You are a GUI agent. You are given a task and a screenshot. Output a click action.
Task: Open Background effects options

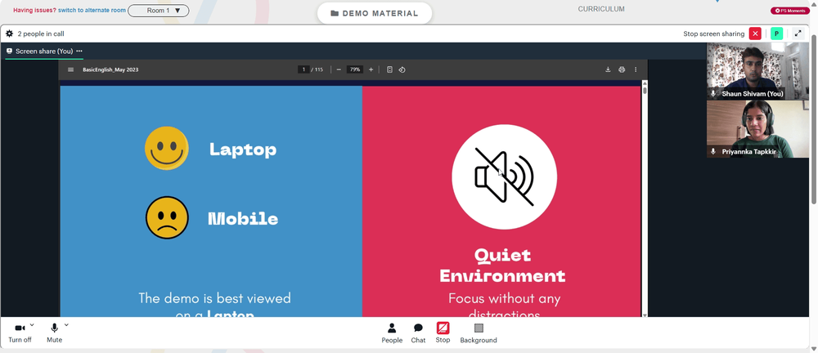pyautogui.click(x=479, y=333)
